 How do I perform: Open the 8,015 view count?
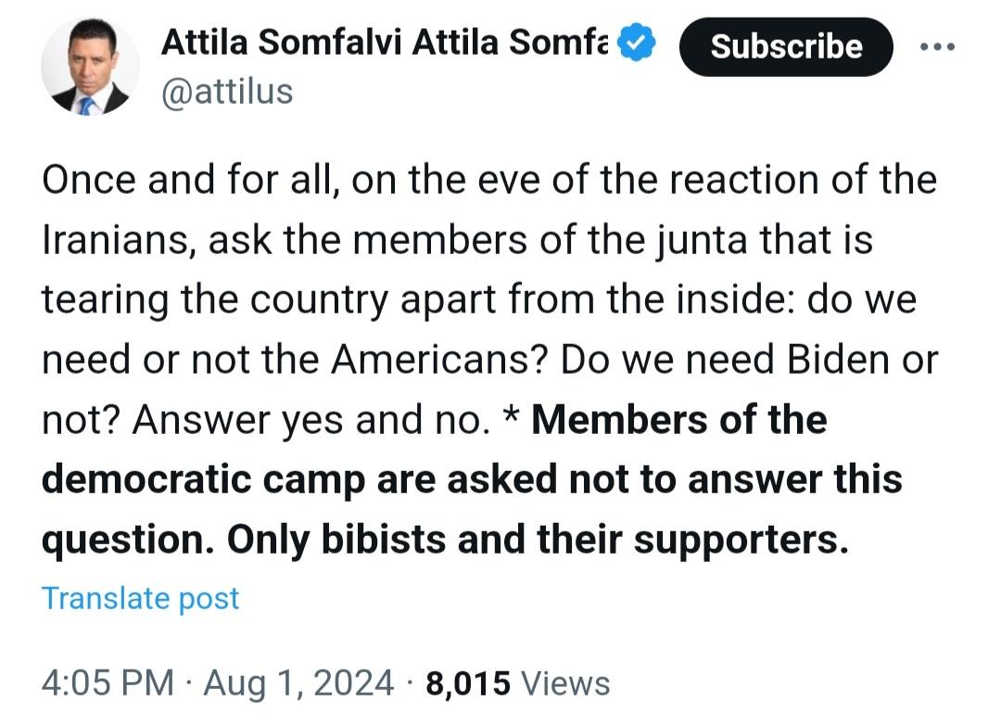(x=468, y=683)
